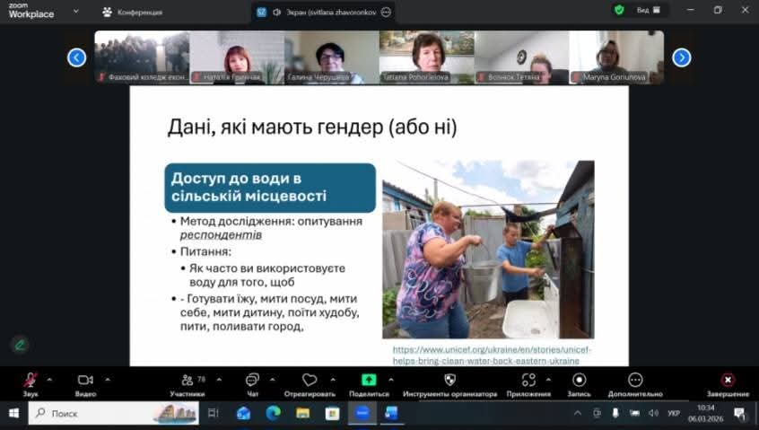Show next participants with the right arrow
Viewport: 759px width, 430px height.
coord(682,57)
